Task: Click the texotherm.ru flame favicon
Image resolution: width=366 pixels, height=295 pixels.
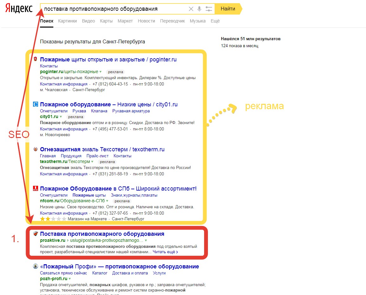Action: click(x=36, y=149)
